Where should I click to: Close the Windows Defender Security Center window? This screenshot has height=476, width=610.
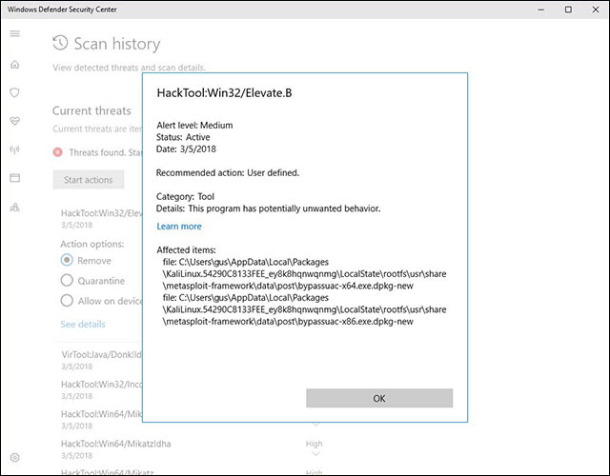click(x=596, y=10)
